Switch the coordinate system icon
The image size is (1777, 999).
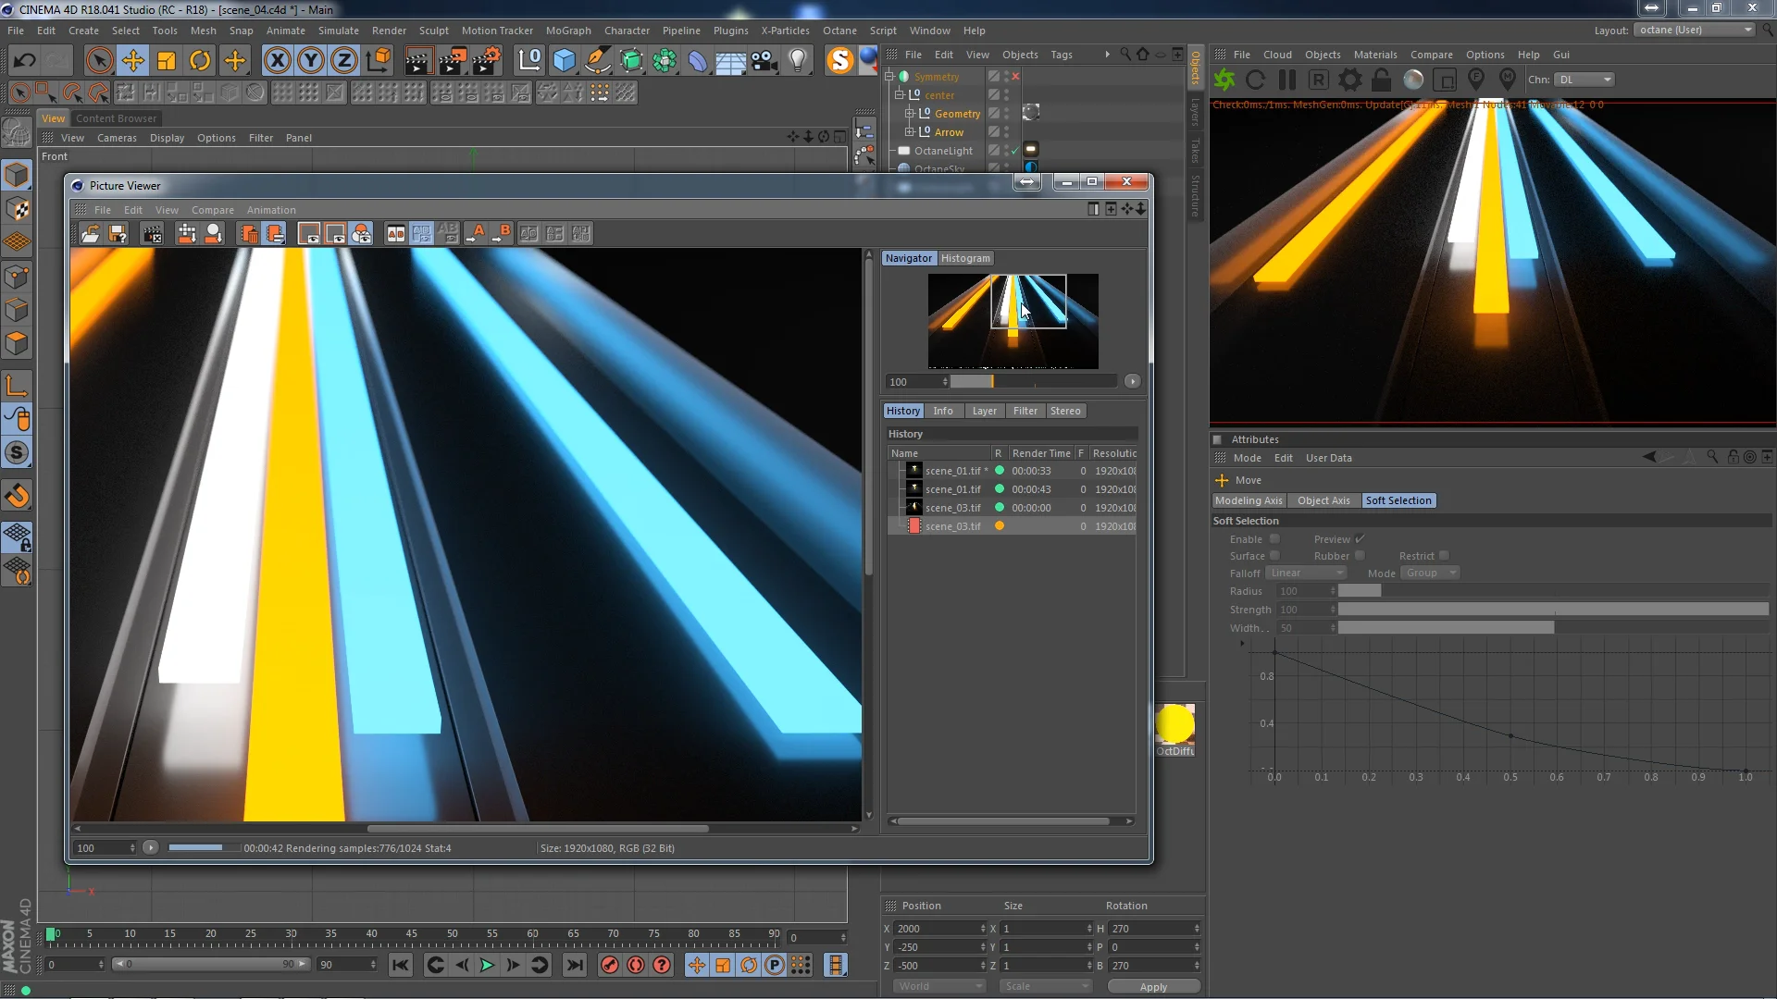coord(378,61)
